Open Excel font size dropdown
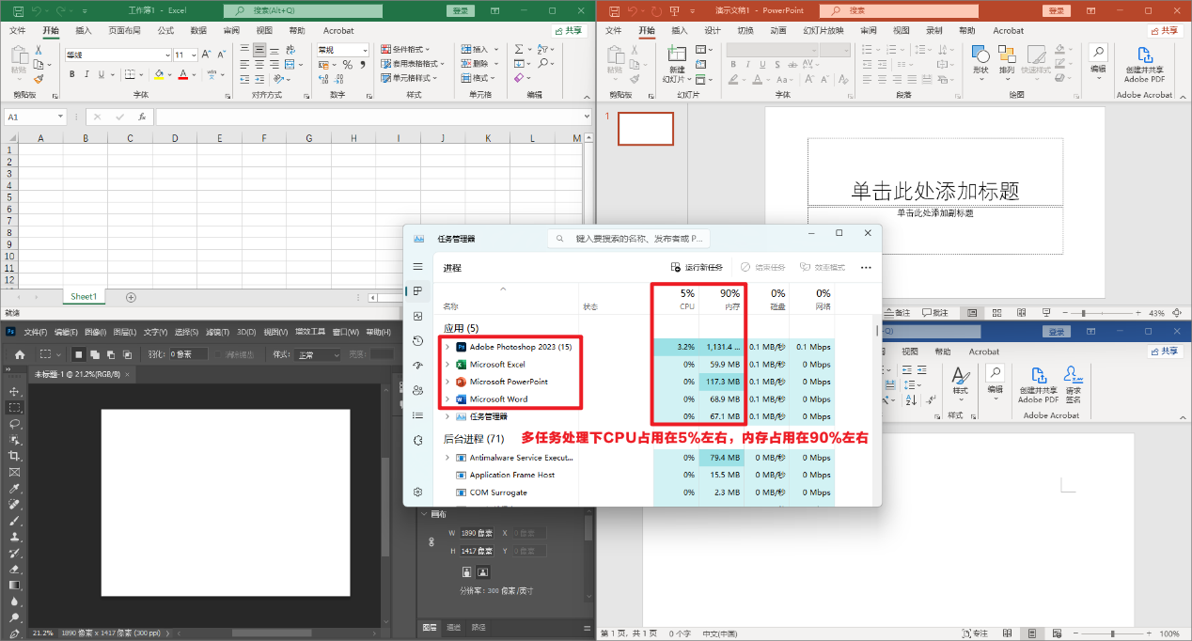 coord(193,55)
